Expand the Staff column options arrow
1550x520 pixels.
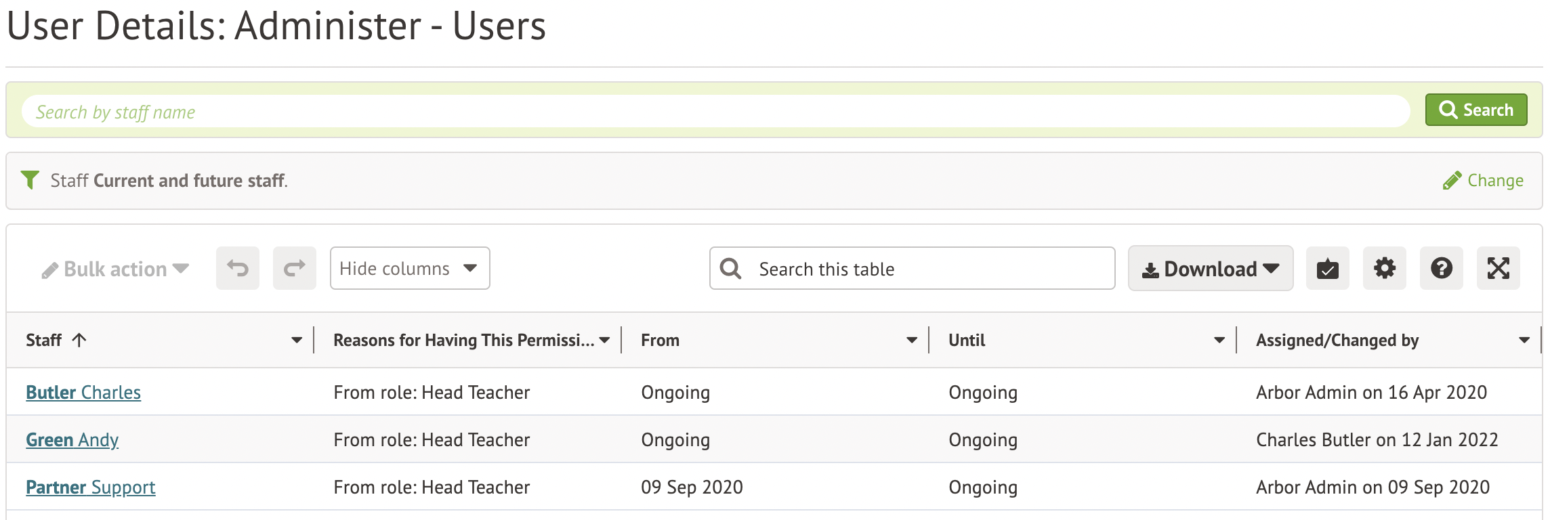tap(297, 340)
